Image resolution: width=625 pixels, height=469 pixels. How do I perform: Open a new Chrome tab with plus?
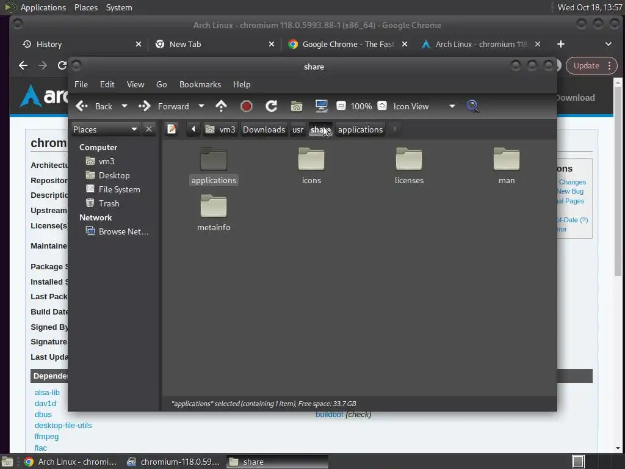tap(561, 44)
